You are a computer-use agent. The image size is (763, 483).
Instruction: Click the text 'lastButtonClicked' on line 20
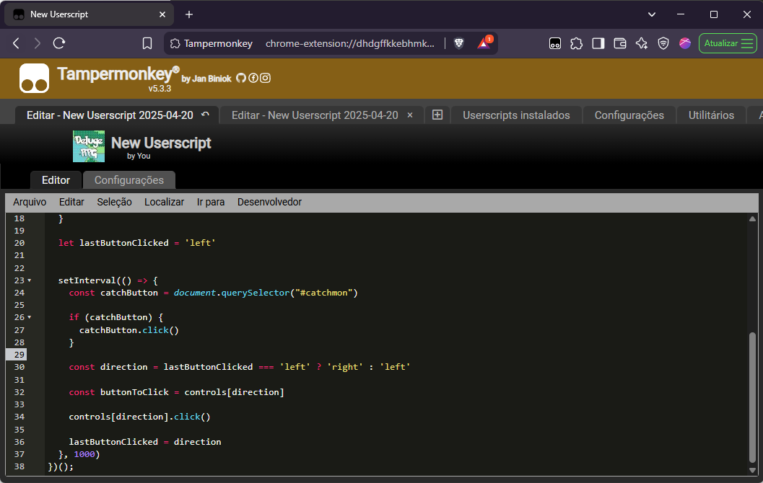[x=124, y=242]
